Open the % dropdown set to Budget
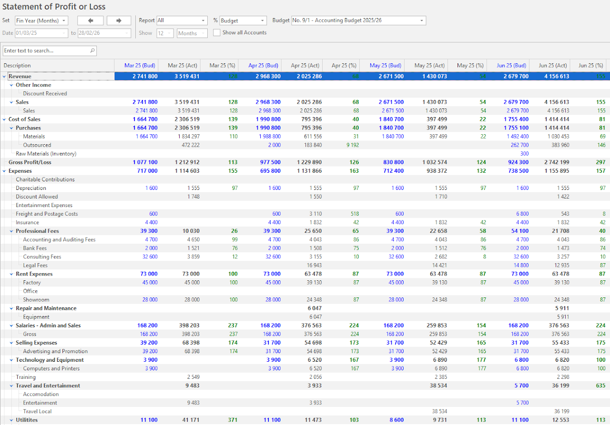610x425 pixels. [243, 20]
